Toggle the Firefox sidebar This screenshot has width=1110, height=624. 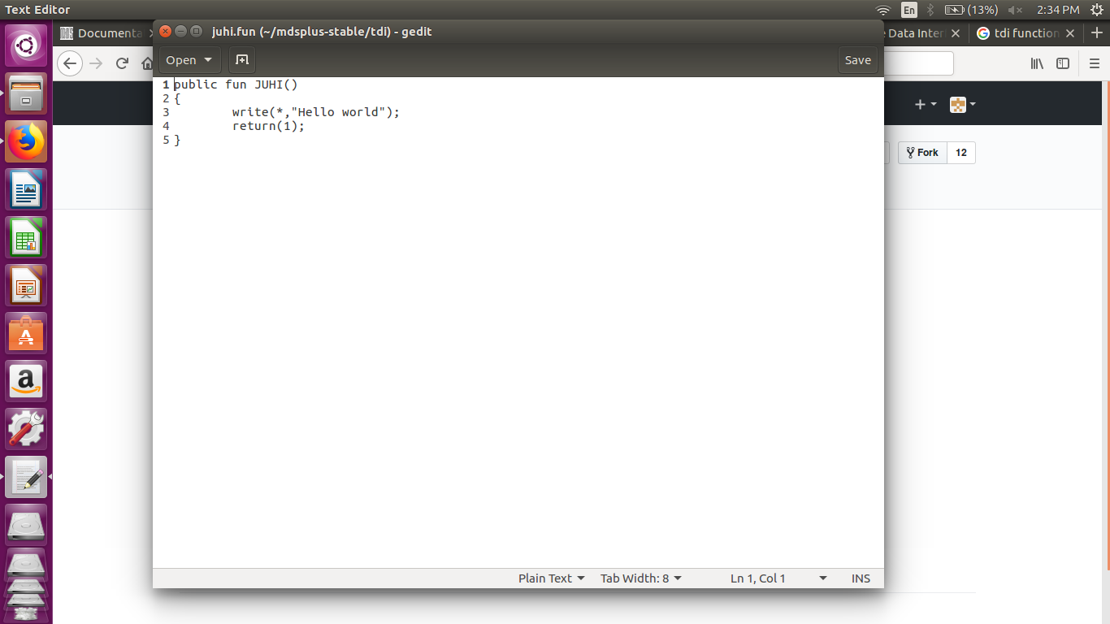coord(1063,63)
